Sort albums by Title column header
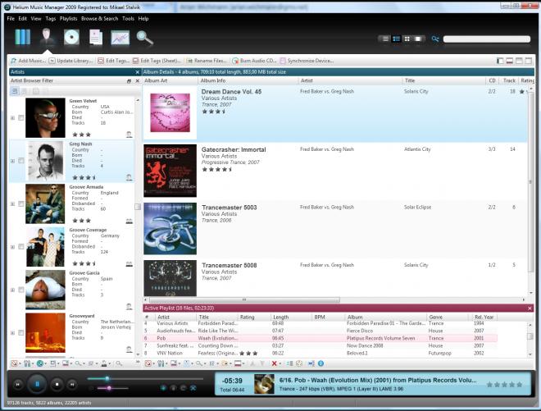 443,80
